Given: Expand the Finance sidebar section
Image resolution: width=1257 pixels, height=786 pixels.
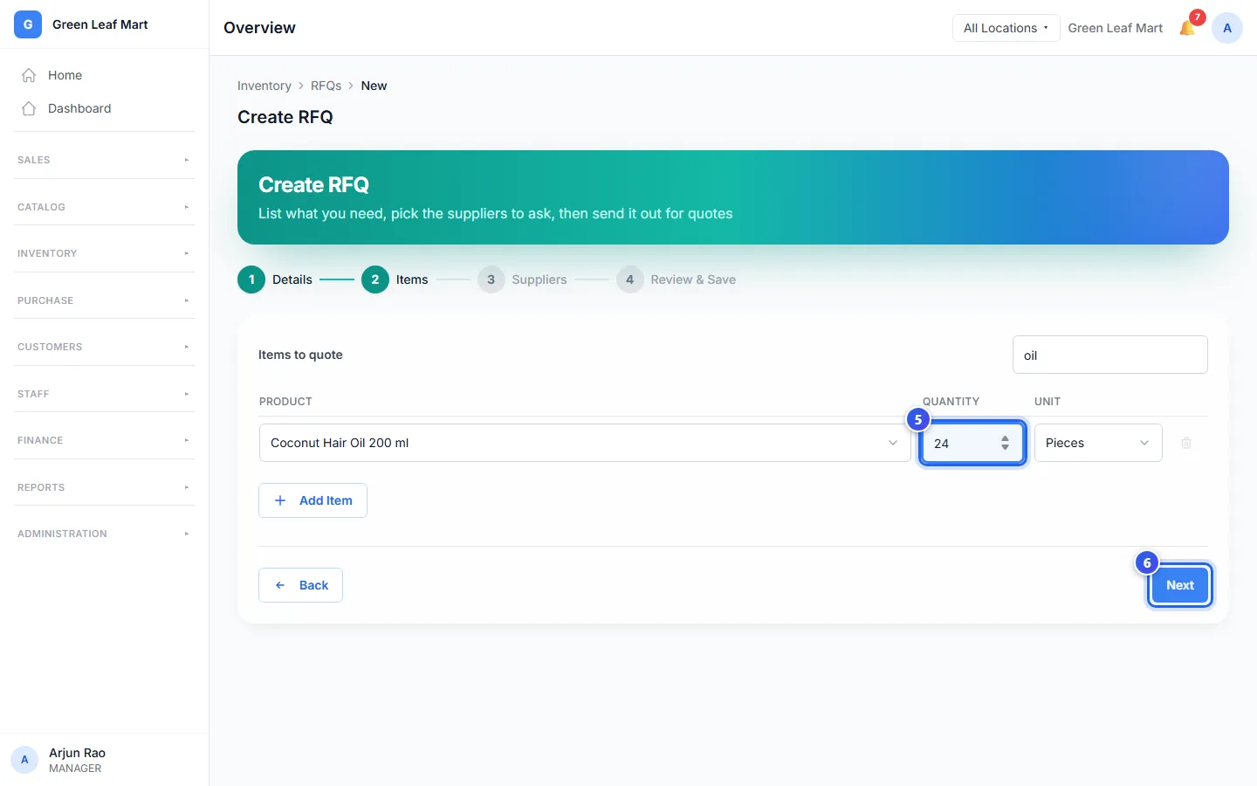Looking at the screenshot, I should (104, 440).
